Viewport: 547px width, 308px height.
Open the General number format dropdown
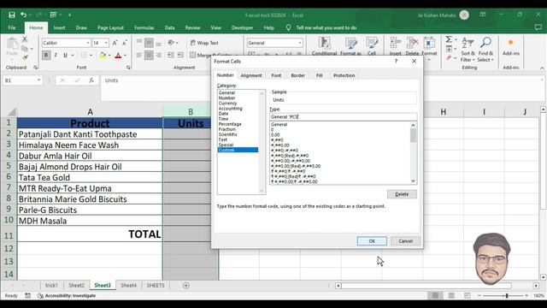(x=300, y=43)
